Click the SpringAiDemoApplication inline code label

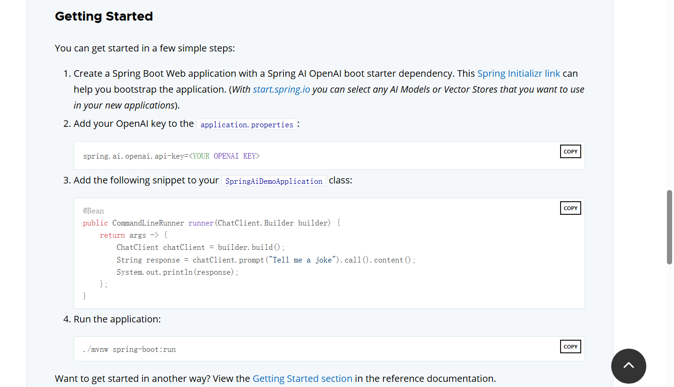tap(274, 181)
